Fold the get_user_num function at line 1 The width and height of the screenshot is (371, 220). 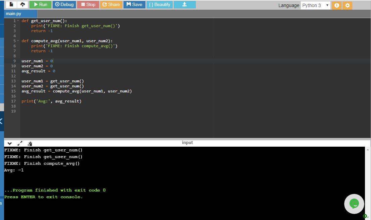(18, 21)
